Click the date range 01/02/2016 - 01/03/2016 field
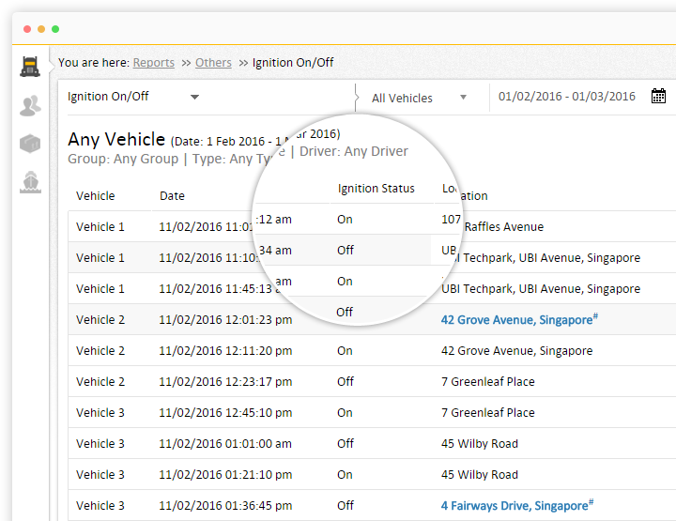Image resolution: width=676 pixels, height=521 pixels. (566, 96)
